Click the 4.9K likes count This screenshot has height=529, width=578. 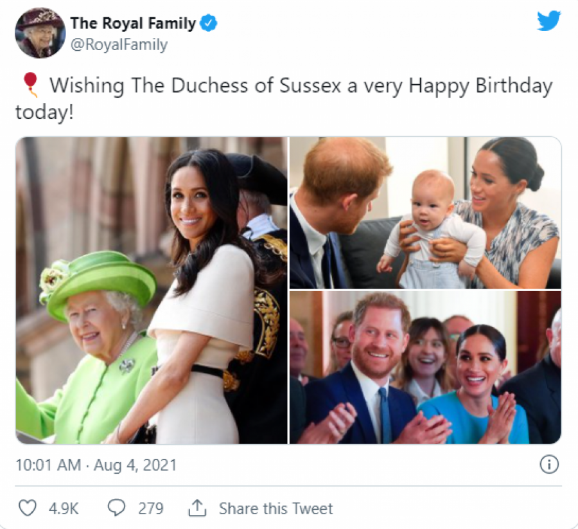point(64,509)
